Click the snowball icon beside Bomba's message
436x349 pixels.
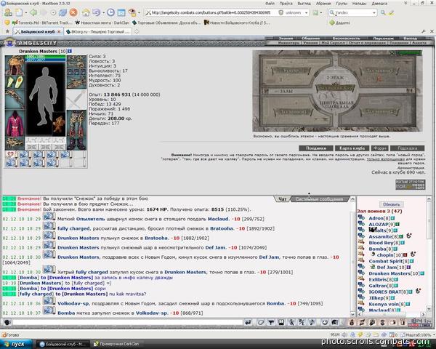[x=49, y=311]
